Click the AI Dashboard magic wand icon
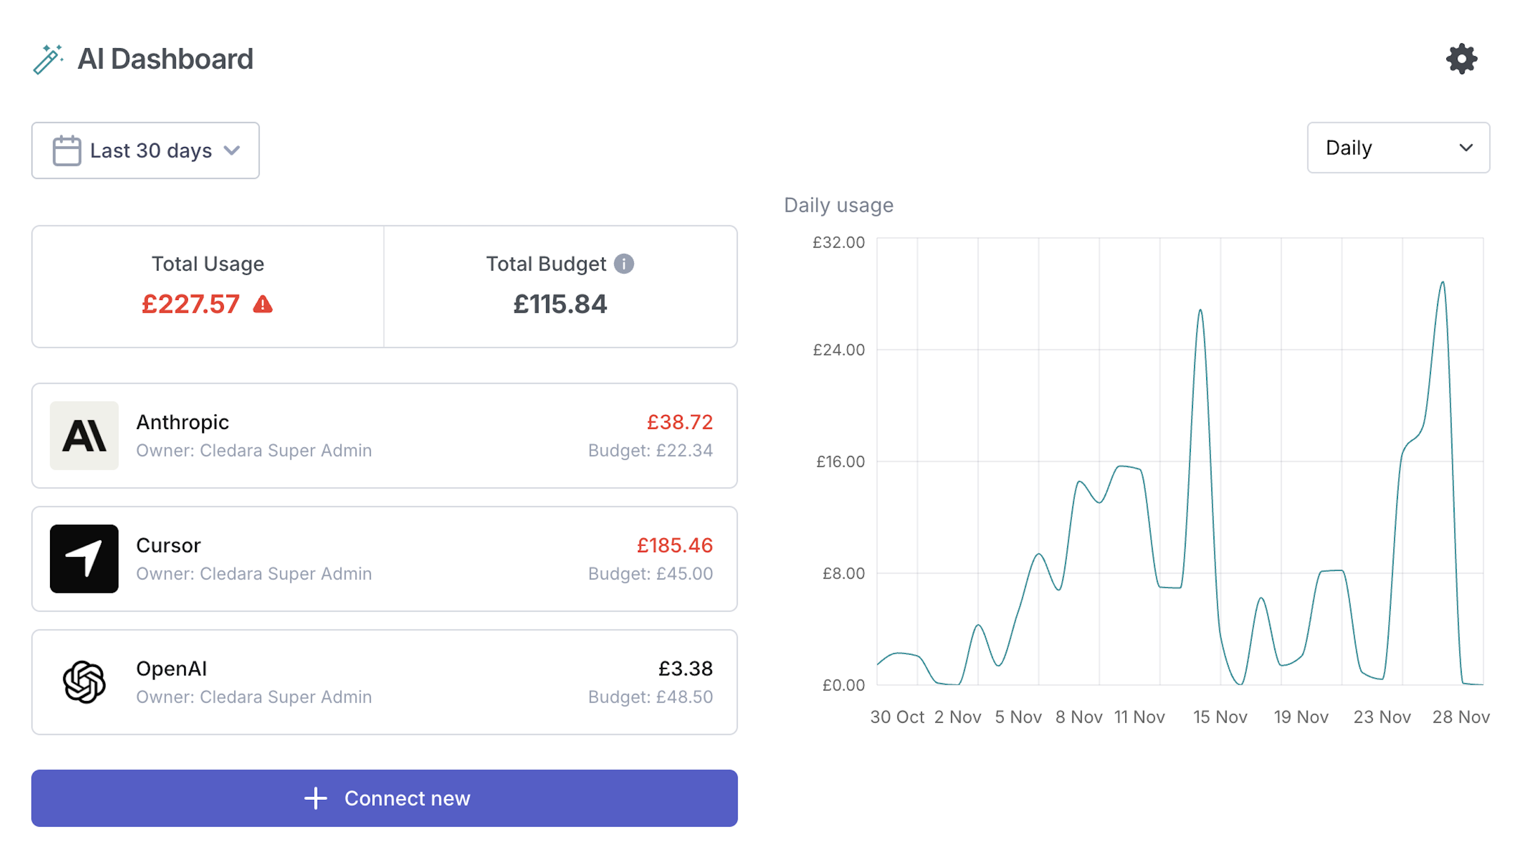This screenshot has width=1520, height=857. point(48,59)
